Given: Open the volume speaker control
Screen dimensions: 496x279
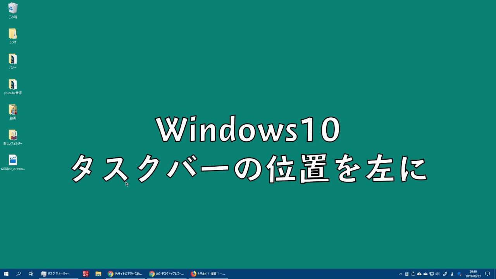Looking at the screenshot, I should (x=438, y=274).
